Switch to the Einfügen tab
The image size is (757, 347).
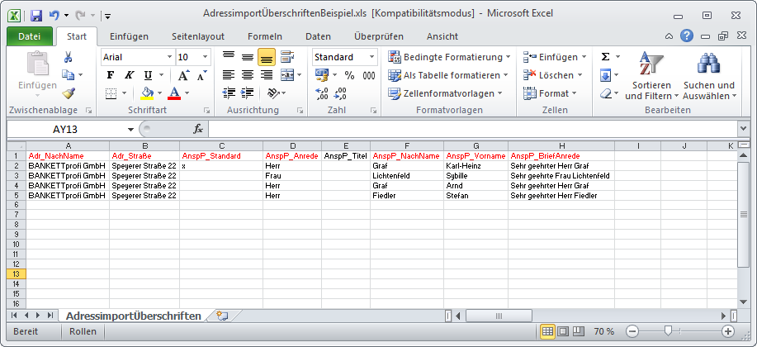[x=129, y=36]
